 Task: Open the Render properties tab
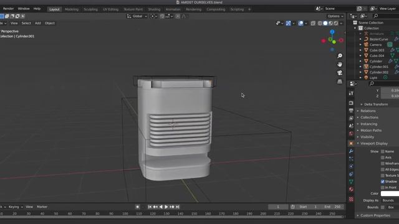[x=351, y=103]
